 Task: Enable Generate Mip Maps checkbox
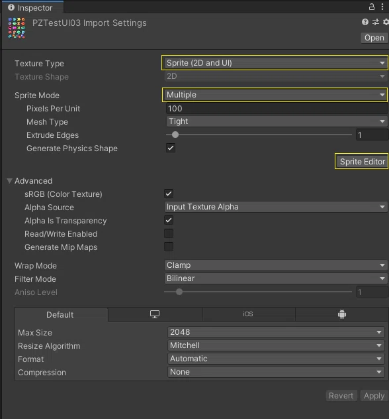click(169, 247)
